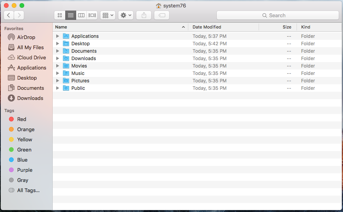Click the Search field
This screenshot has height=212, width=343.
pyautogui.click(x=277, y=15)
